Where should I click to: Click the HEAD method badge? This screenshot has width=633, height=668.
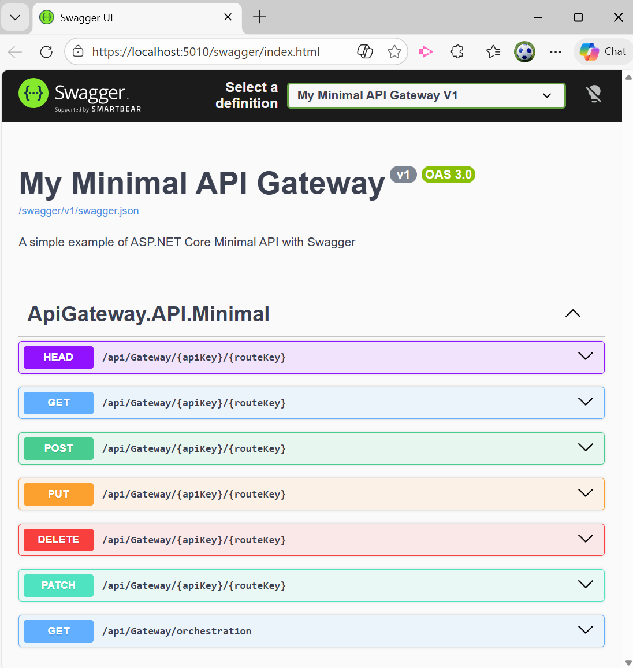(58, 357)
